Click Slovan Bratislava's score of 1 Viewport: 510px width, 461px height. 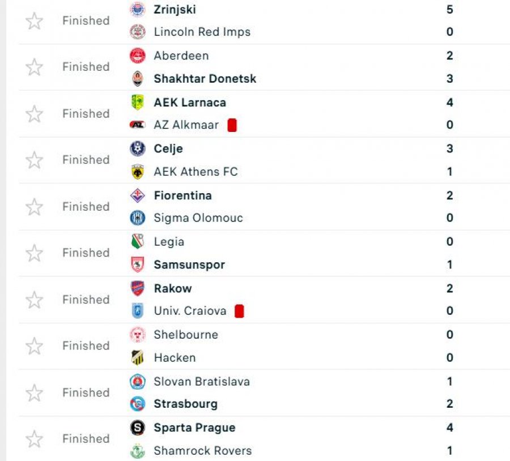[449, 382]
